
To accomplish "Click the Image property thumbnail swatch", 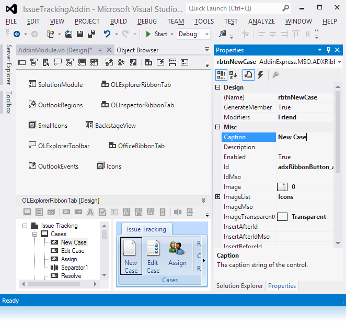I will 282,187.
